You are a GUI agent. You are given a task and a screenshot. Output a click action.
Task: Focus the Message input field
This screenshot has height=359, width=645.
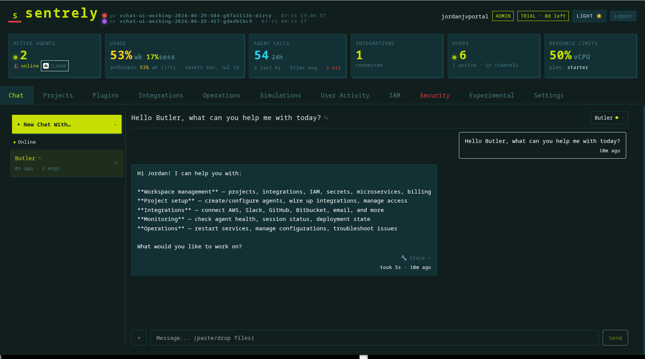(374, 338)
